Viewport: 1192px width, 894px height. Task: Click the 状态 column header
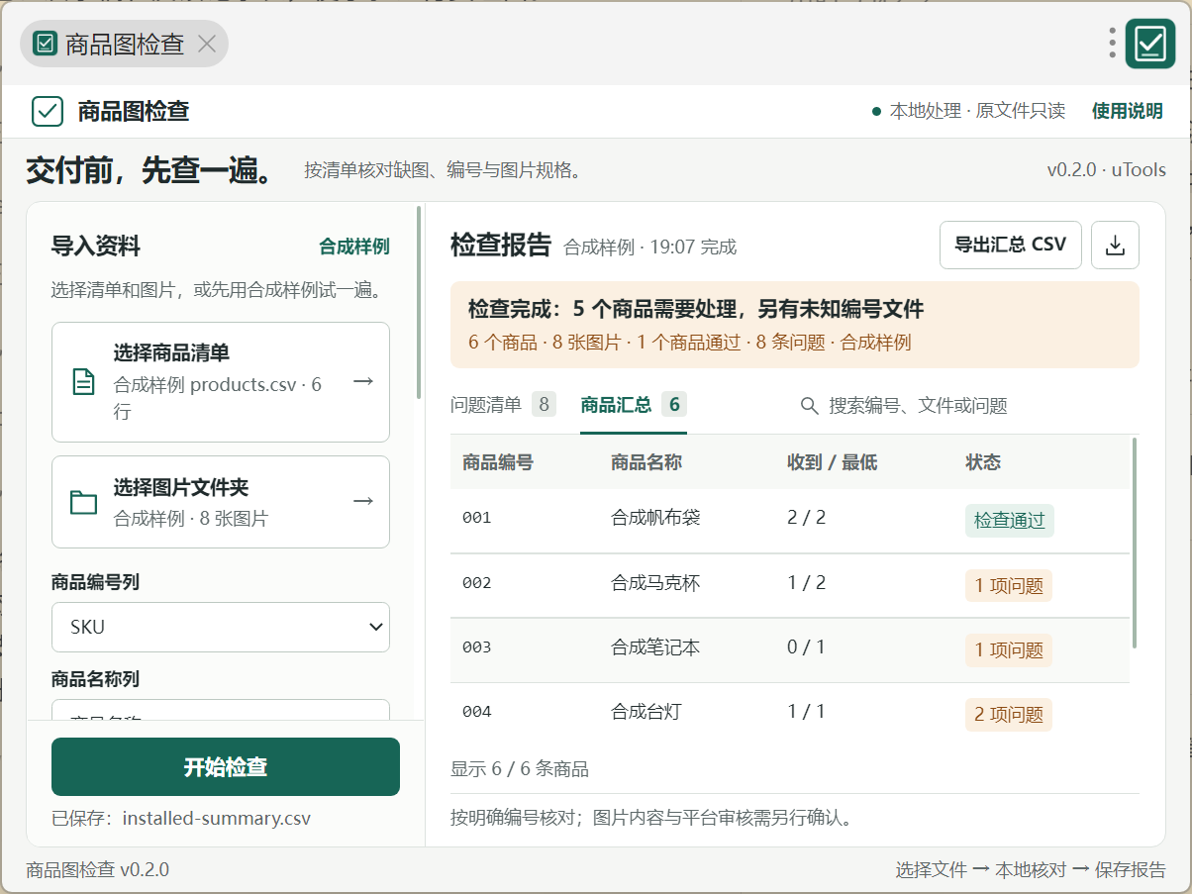pyautogui.click(x=983, y=462)
